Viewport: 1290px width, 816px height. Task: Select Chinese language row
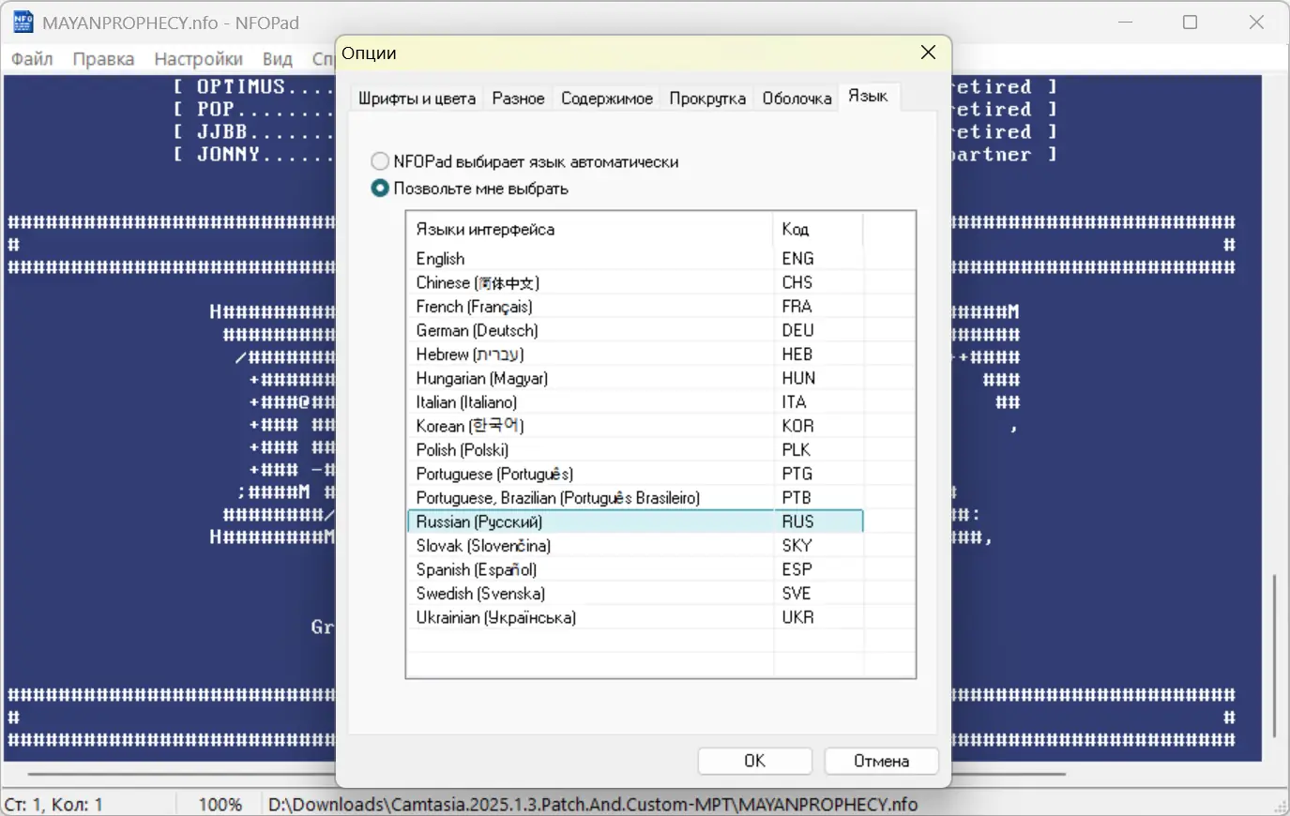(x=635, y=282)
